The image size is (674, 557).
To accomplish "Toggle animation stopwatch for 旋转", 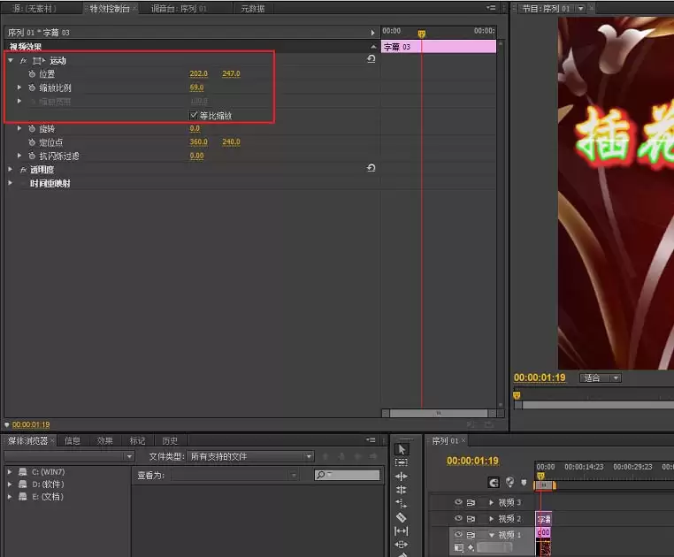I will click(x=31, y=129).
